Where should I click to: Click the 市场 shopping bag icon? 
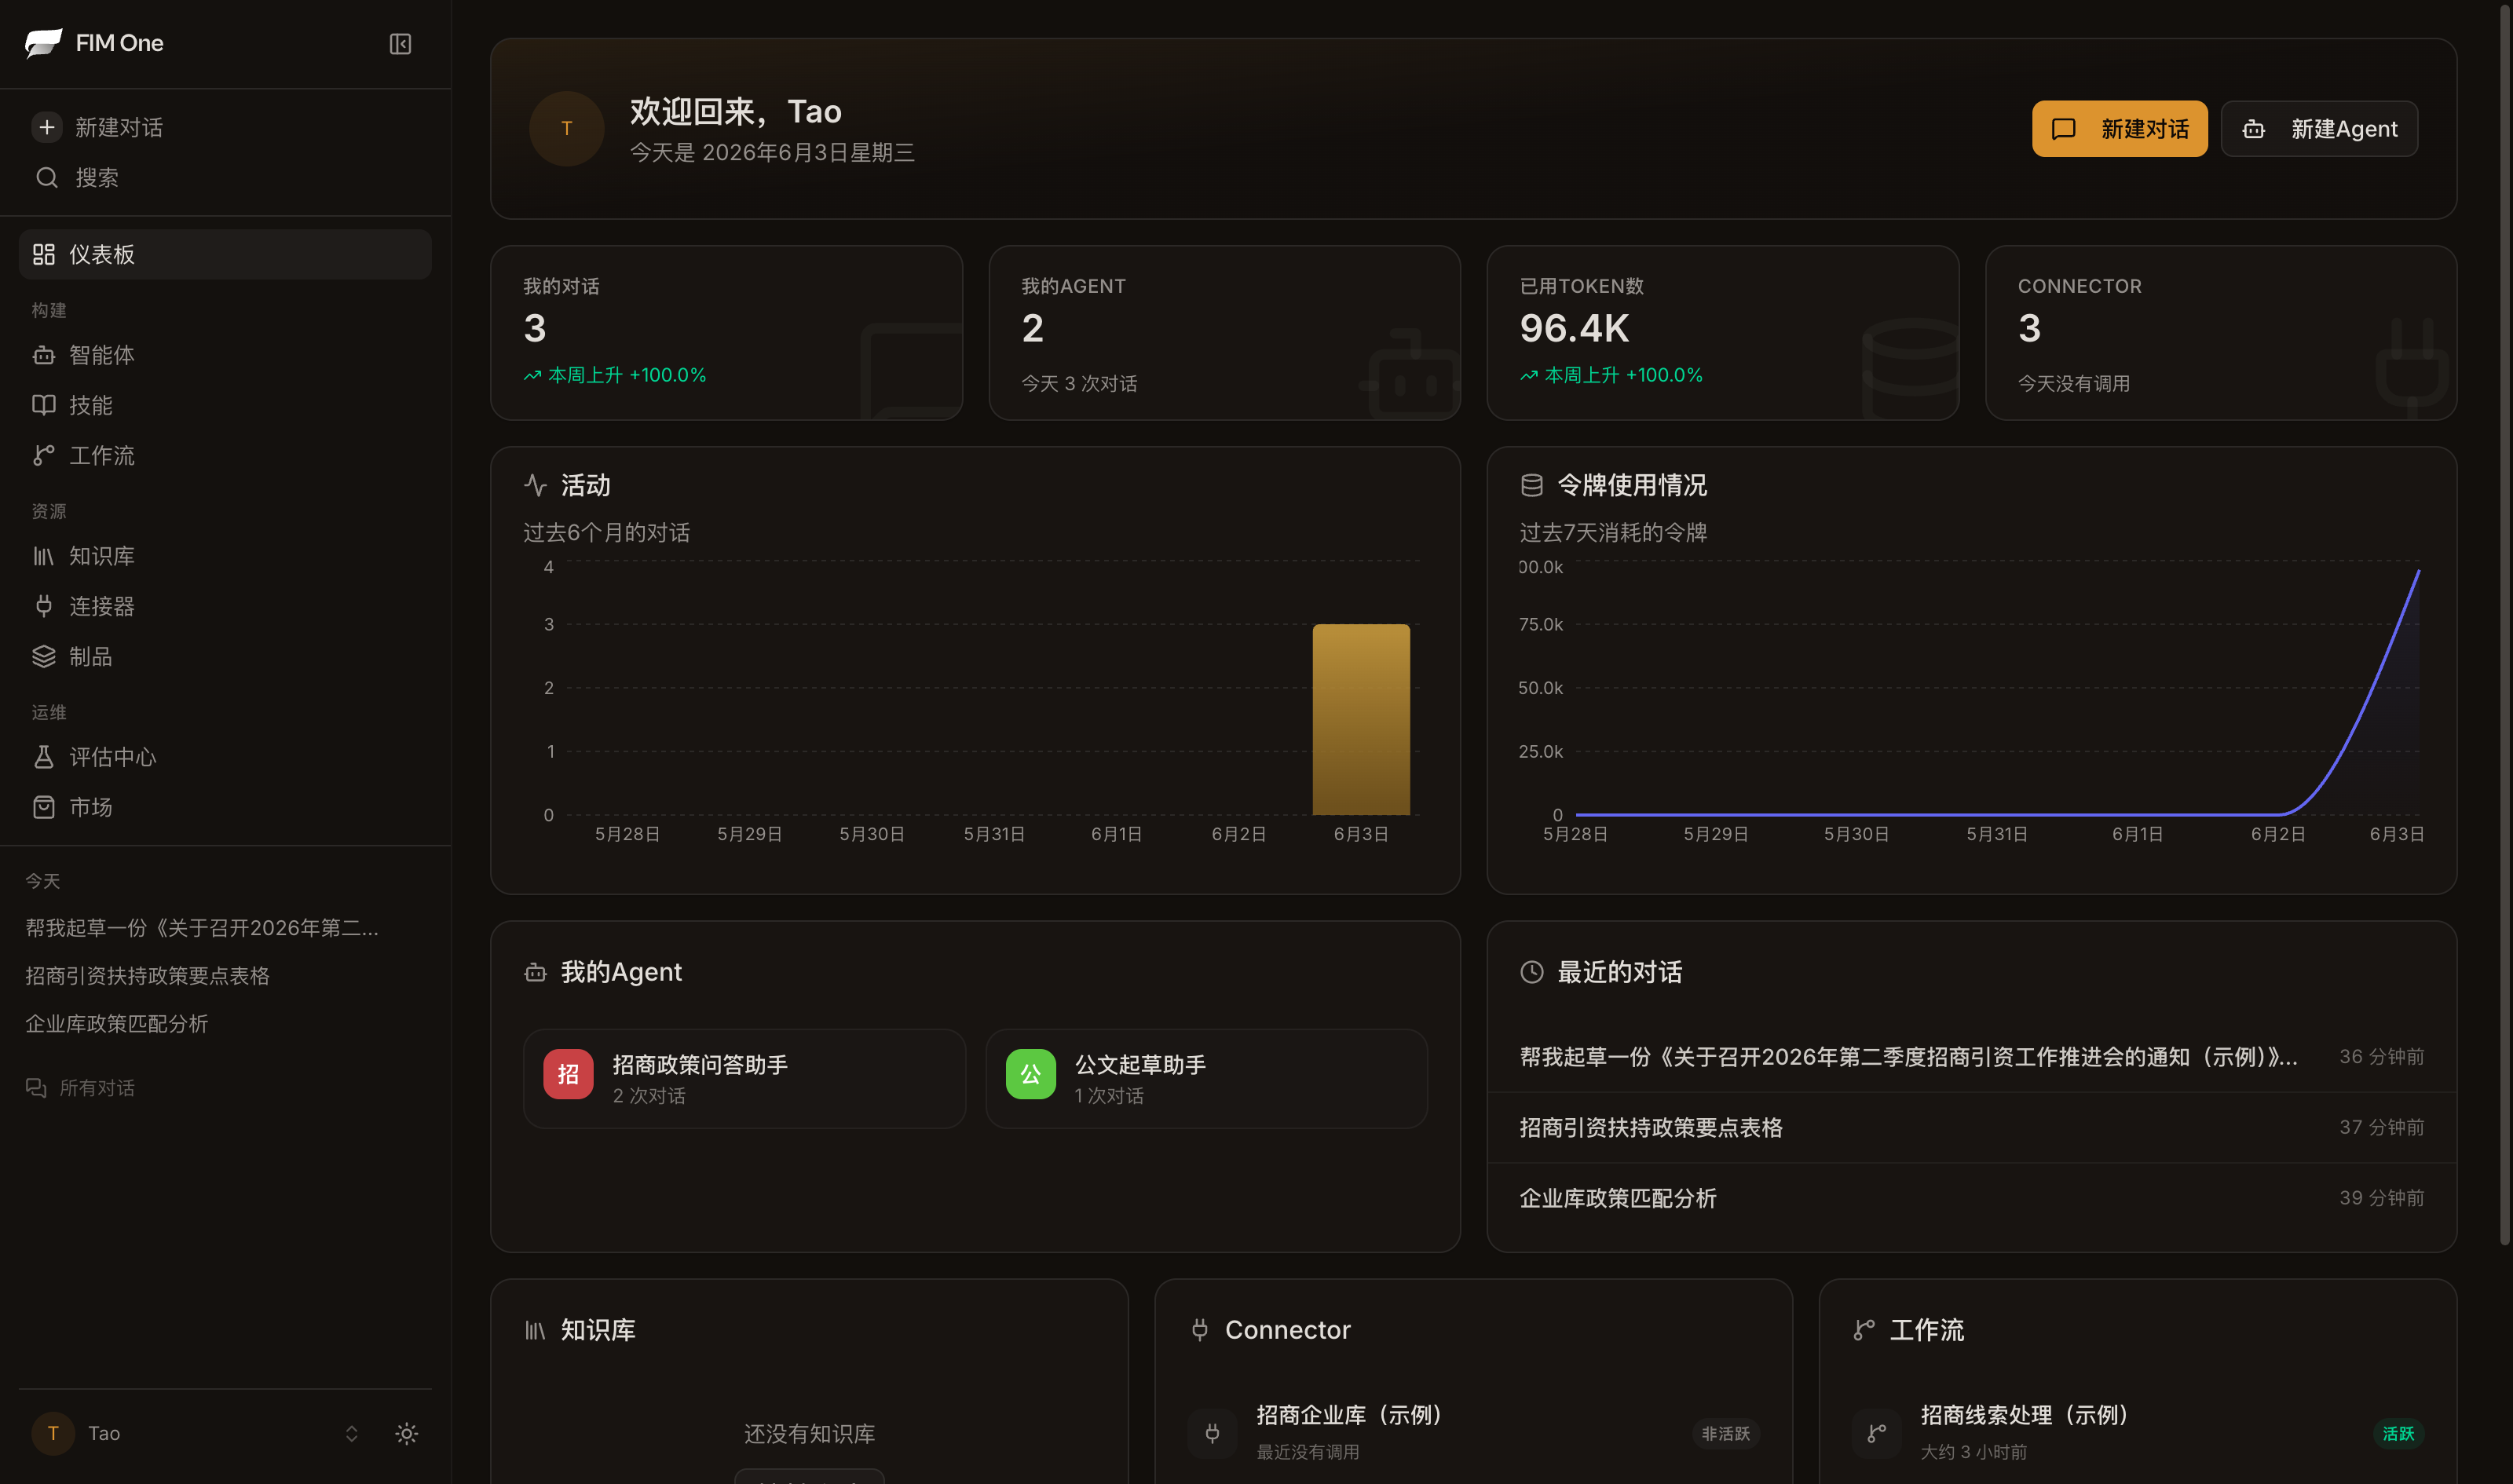43,807
